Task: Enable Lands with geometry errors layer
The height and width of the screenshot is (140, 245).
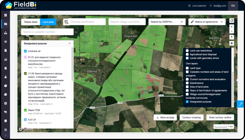Action: click(x=187, y=58)
